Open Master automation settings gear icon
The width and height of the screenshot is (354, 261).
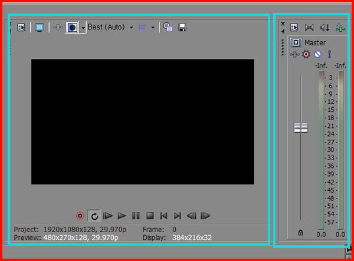(x=306, y=54)
